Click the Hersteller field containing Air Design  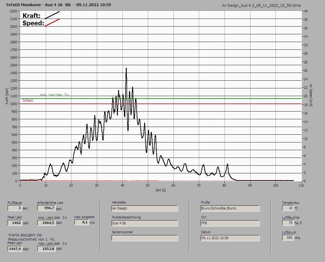145,208
